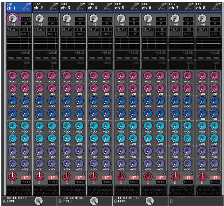Open the EQ graph for ch 4
The width and height of the screenshot is (224, 206).
[x=100, y=43]
